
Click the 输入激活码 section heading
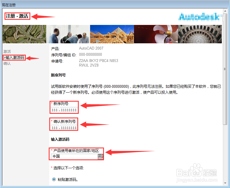(x=60, y=139)
